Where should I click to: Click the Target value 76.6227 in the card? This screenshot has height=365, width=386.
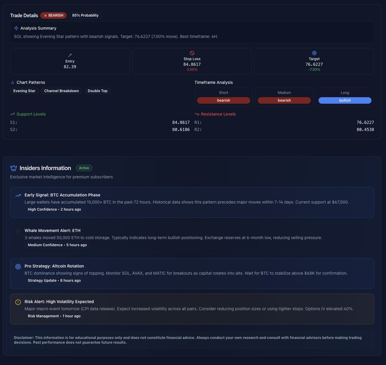pyautogui.click(x=314, y=64)
